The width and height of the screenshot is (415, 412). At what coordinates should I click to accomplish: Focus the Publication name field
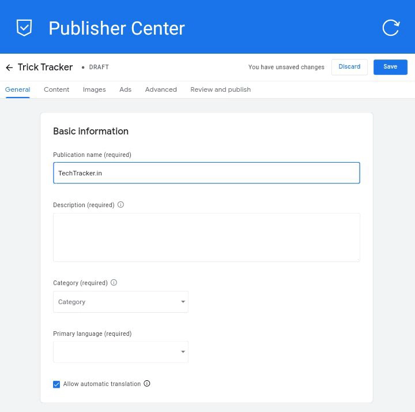click(206, 173)
